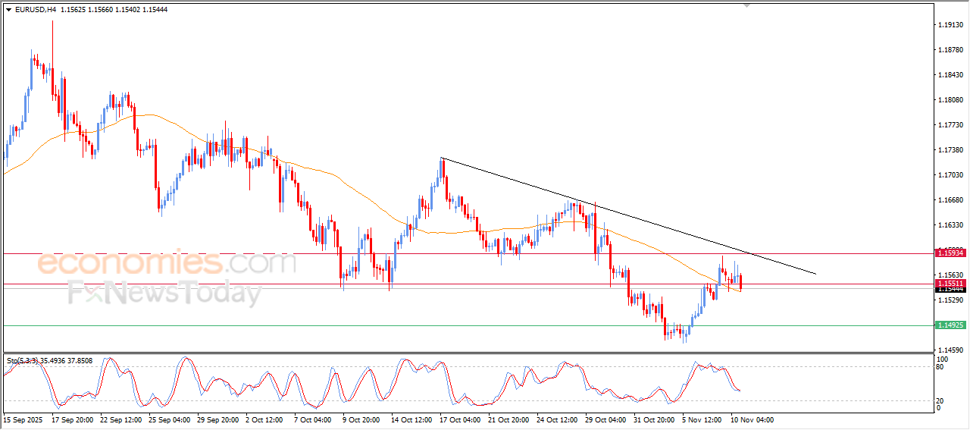The image size is (970, 430).
Task: Click the EURUSD,H4 chart title text
Action: [35, 10]
